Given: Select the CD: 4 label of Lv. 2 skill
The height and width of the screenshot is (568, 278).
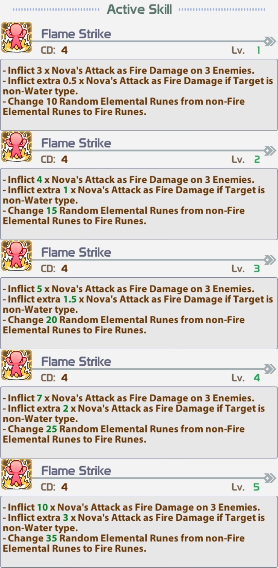Looking at the screenshot, I should click(54, 160).
